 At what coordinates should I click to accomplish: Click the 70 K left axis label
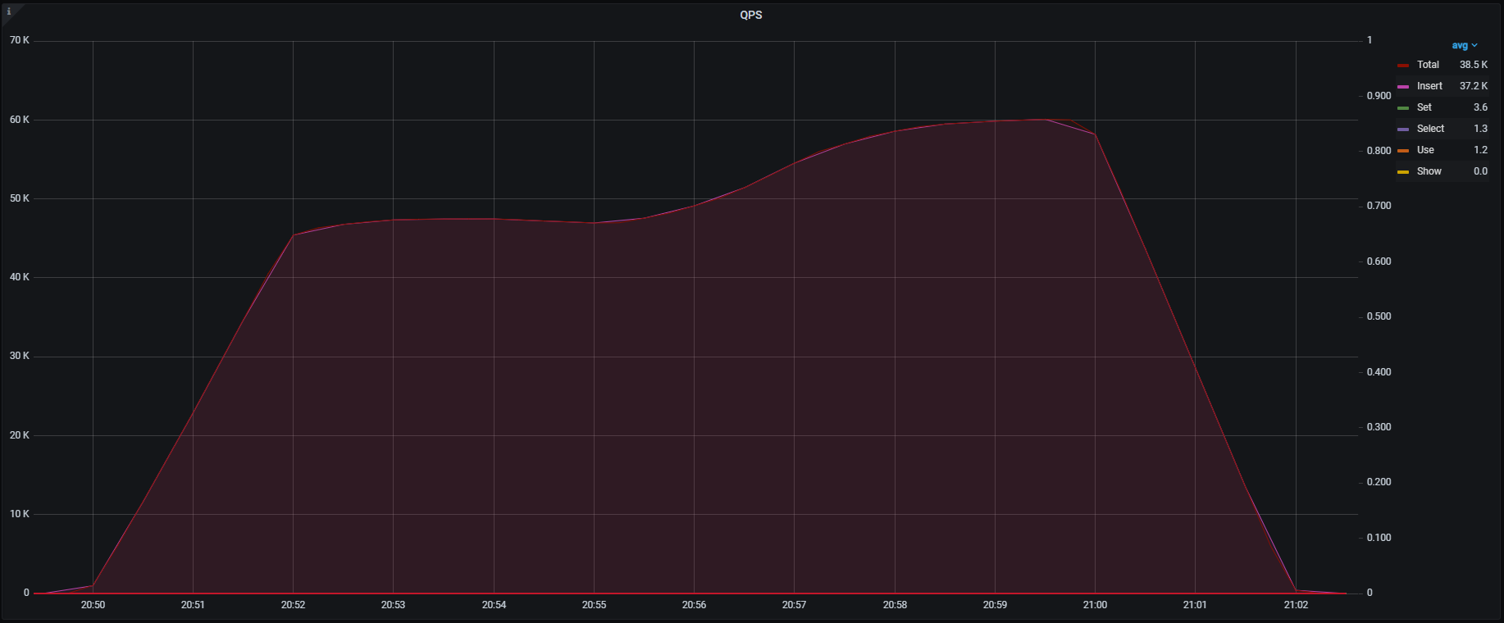20,40
